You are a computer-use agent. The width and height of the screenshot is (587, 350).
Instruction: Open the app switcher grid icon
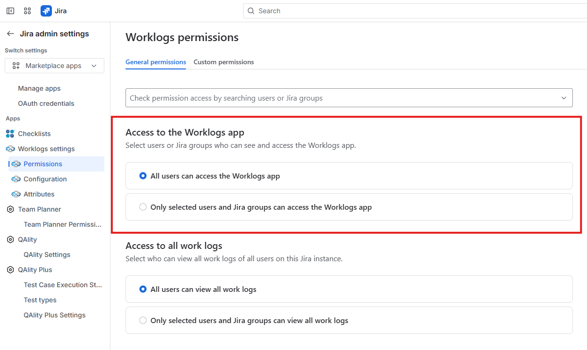point(27,11)
